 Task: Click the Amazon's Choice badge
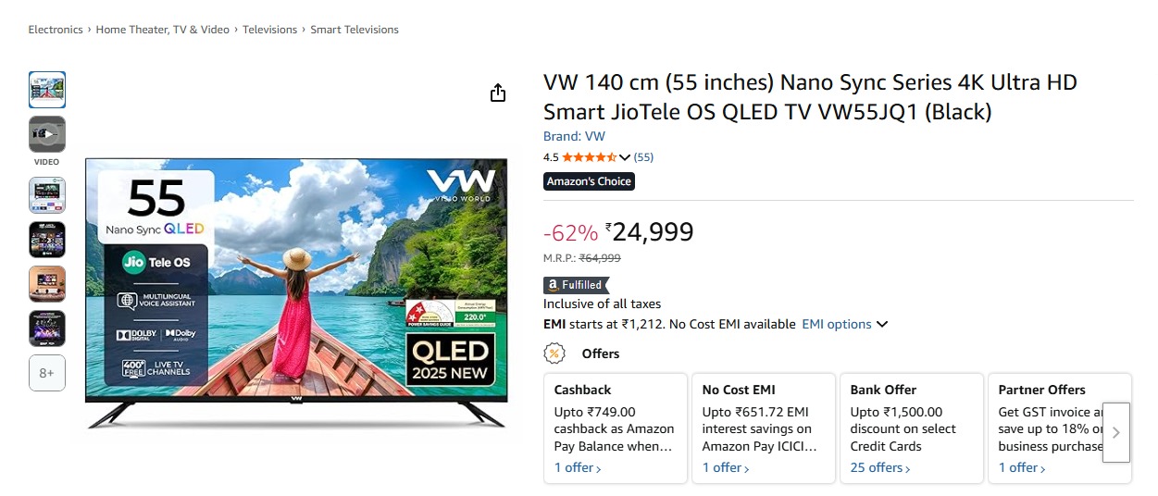pos(589,181)
